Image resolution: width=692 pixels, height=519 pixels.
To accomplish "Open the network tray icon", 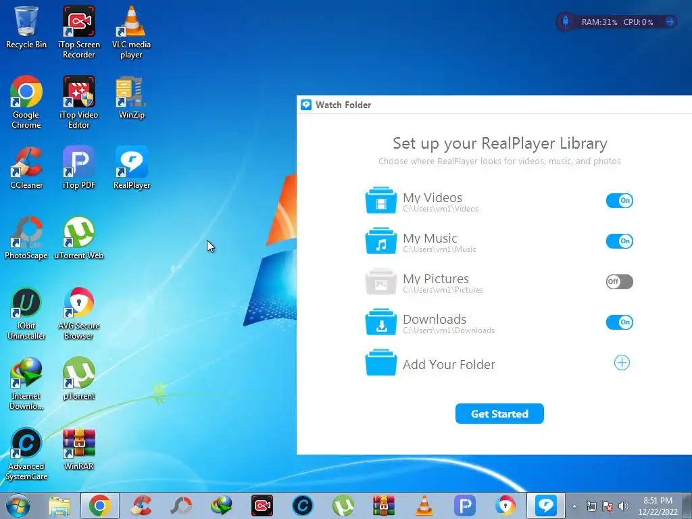I will [591, 506].
